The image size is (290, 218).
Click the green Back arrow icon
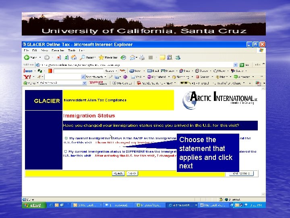pyautogui.click(x=27, y=57)
